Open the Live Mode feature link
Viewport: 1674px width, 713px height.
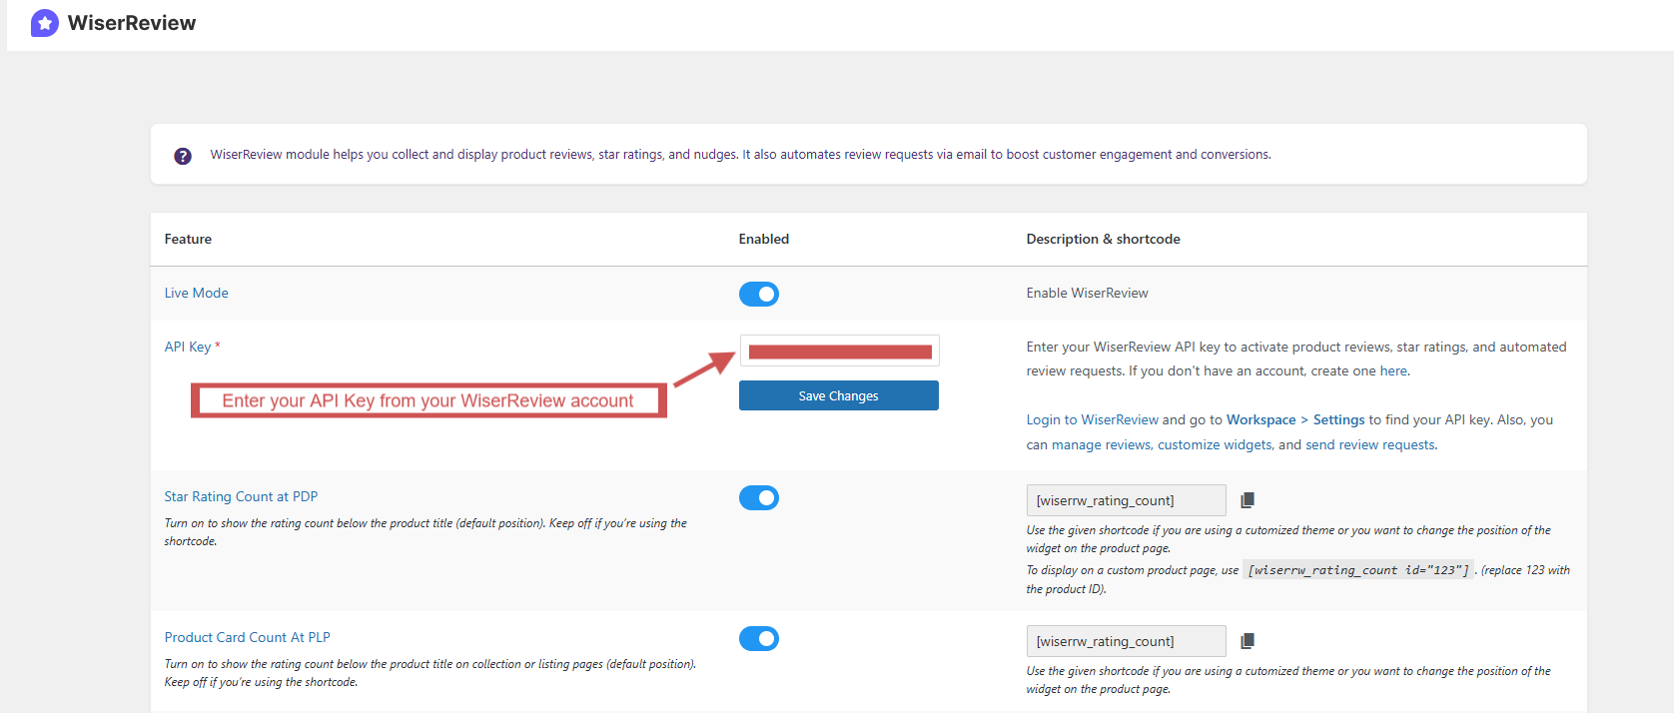tap(196, 293)
